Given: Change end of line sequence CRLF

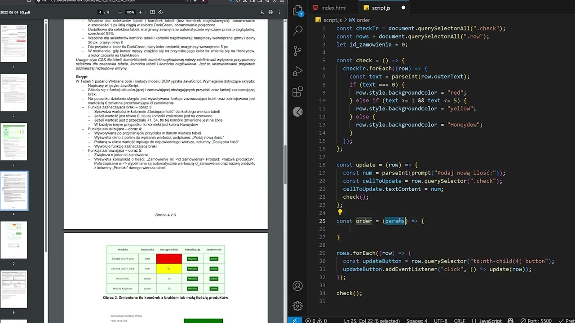Looking at the screenshot, I should pyautogui.click(x=460, y=321).
